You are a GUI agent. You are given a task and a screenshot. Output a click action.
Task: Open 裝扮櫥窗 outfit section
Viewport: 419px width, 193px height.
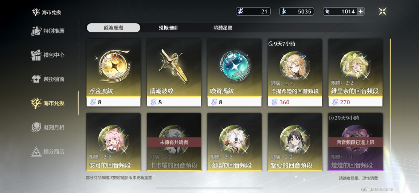[48, 79]
